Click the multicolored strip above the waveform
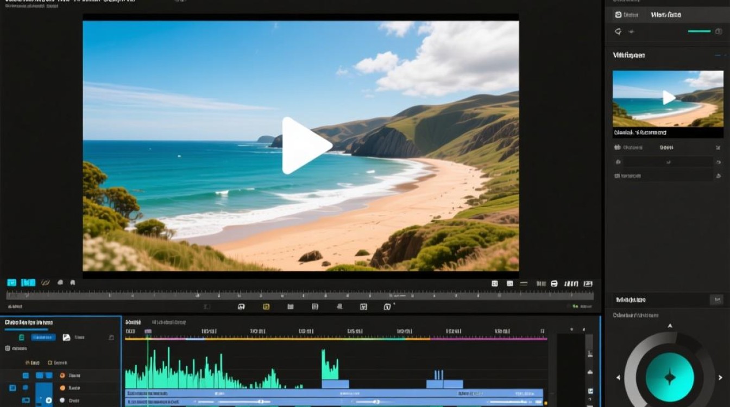730x407 pixels. pos(336,339)
